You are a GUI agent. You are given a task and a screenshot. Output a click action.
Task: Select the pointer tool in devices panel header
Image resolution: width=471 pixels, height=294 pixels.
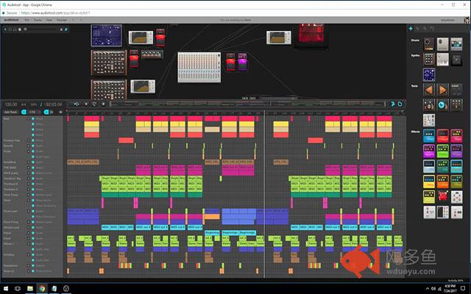418,29
